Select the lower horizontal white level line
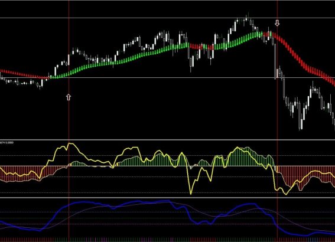Viewport: 335px width, 242px height. coord(168,77)
